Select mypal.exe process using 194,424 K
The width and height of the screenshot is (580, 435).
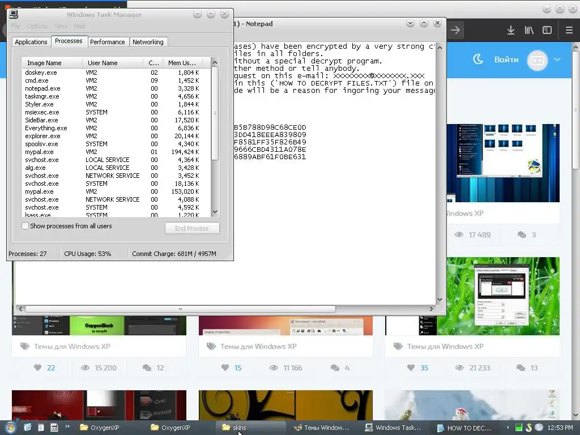pyautogui.click(x=116, y=152)
